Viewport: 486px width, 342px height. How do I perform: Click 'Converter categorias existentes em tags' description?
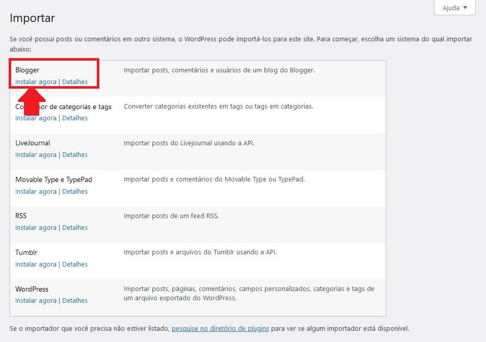219,107
